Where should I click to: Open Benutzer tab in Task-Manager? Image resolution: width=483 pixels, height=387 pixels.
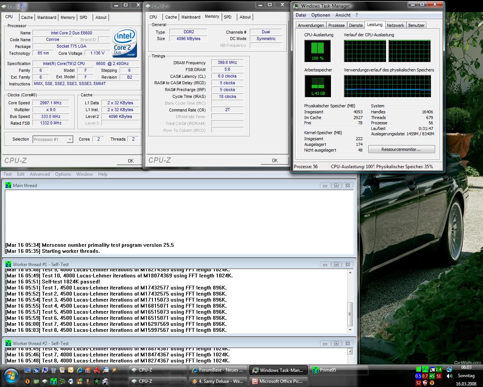(416, 25)
